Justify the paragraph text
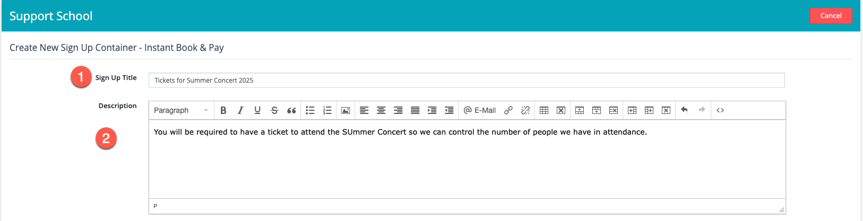863x221 pixels. click(x=415, y=110)
